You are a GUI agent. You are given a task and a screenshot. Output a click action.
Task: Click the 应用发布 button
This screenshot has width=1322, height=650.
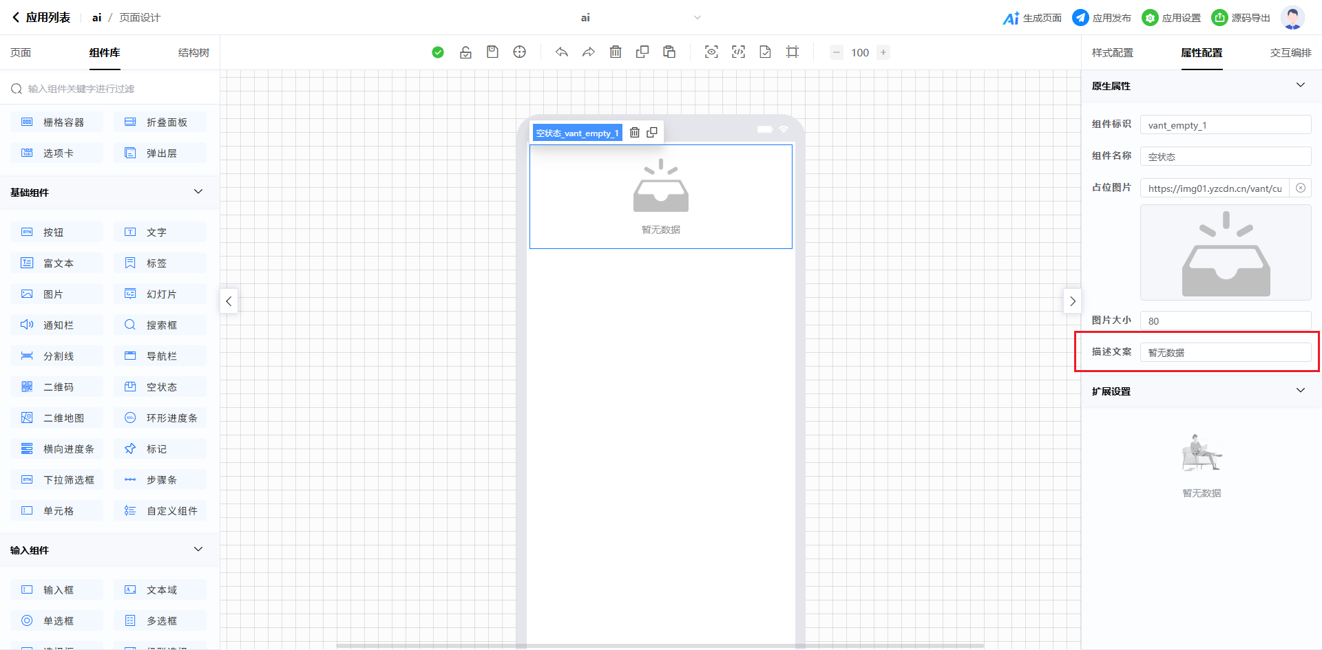click(1102, 18)
